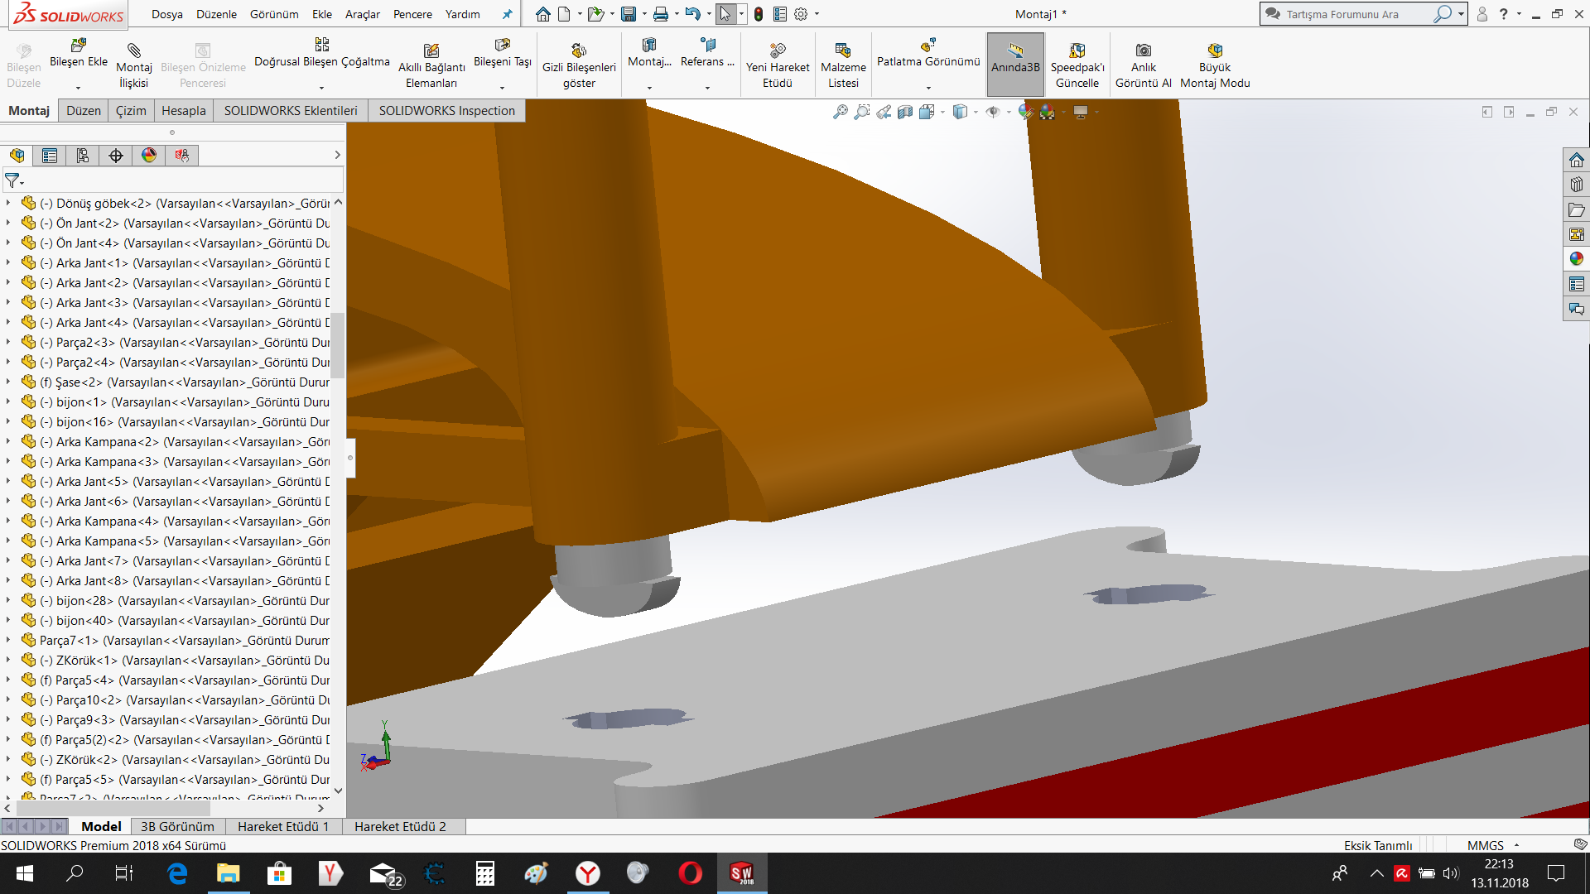Screen dimensions: 1590x894
Task: Undo the last action
Action: [x=693, y=14]
